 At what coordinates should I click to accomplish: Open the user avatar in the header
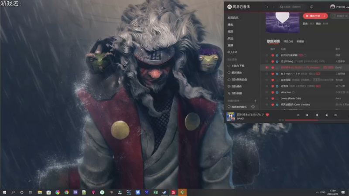tap(332, 7)
